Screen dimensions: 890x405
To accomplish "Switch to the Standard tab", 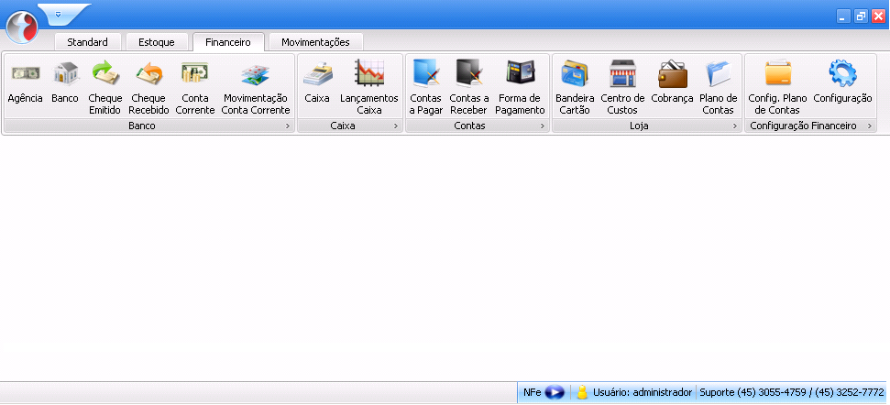I will coord(87,42).
